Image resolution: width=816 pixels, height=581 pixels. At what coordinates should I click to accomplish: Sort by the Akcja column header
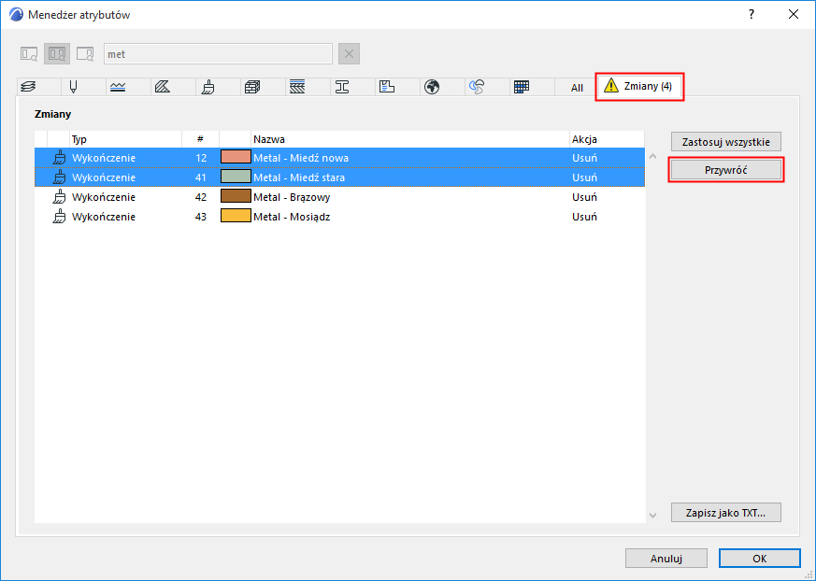pos(607,139)
